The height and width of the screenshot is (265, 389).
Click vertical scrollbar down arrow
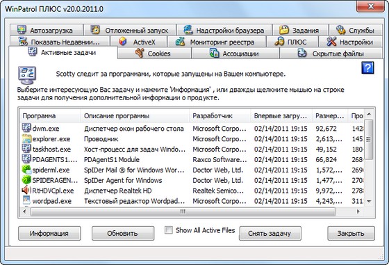(369, 201)
